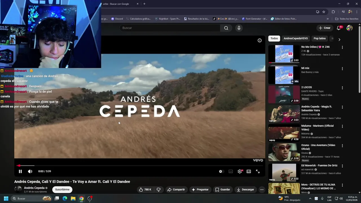Open the player settings gear
361x203 pixels.
click(240, 171)
